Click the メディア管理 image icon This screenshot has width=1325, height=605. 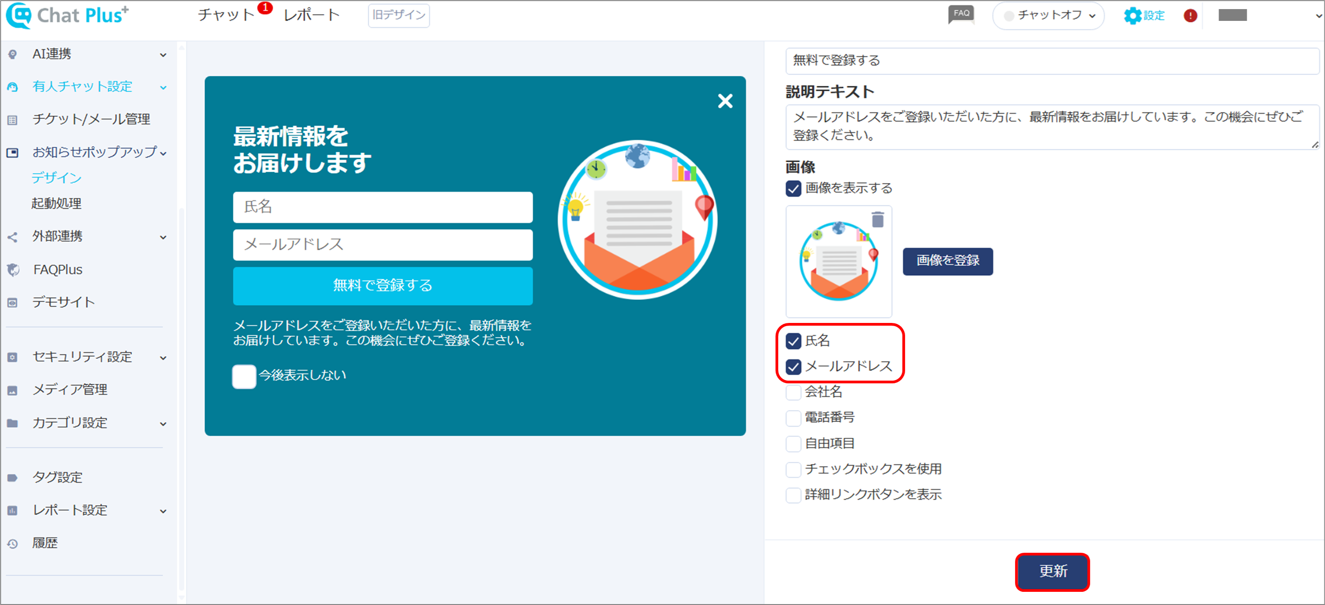[13, 391]
